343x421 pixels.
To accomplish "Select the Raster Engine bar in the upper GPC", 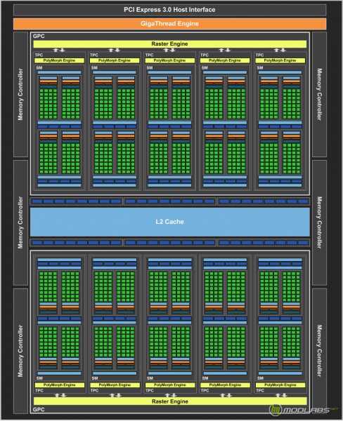I will (170, 44).
